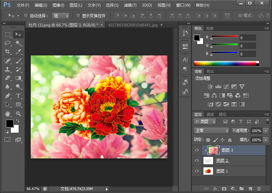Open the 填充 slider dropdown arrow
This screenshot has width=272, height=193.
(x=265, y=140)
